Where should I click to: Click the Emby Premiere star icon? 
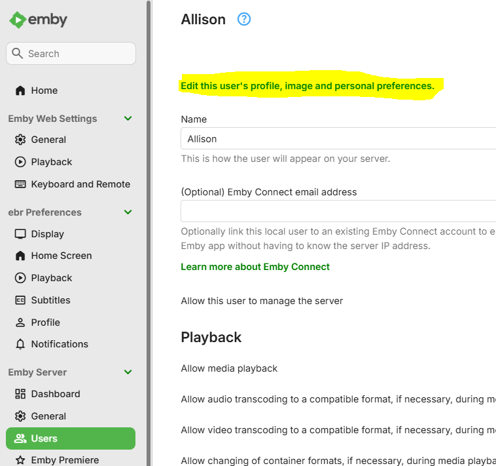(x=20, y=460)
